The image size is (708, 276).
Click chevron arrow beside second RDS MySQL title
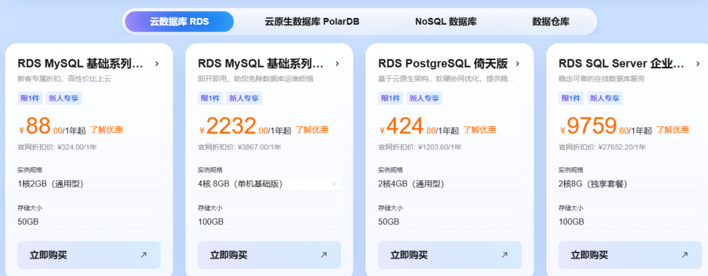point(337,64)
